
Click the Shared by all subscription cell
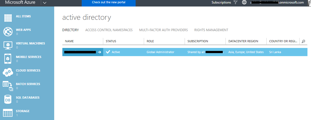pyautogui.click(x=206, y=52)
